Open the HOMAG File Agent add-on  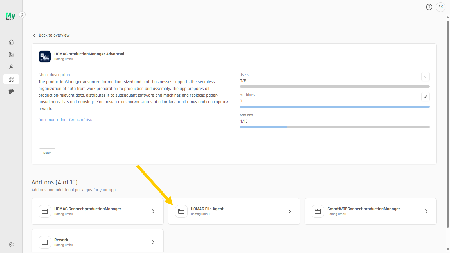click(234, 211)
